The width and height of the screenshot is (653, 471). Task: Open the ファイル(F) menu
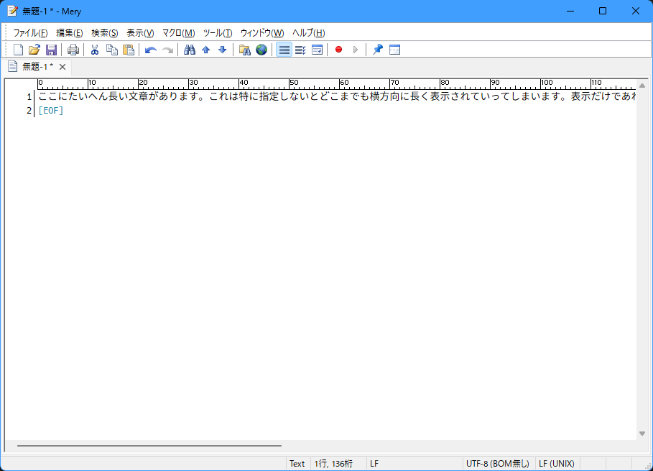(x=30, y=33)
